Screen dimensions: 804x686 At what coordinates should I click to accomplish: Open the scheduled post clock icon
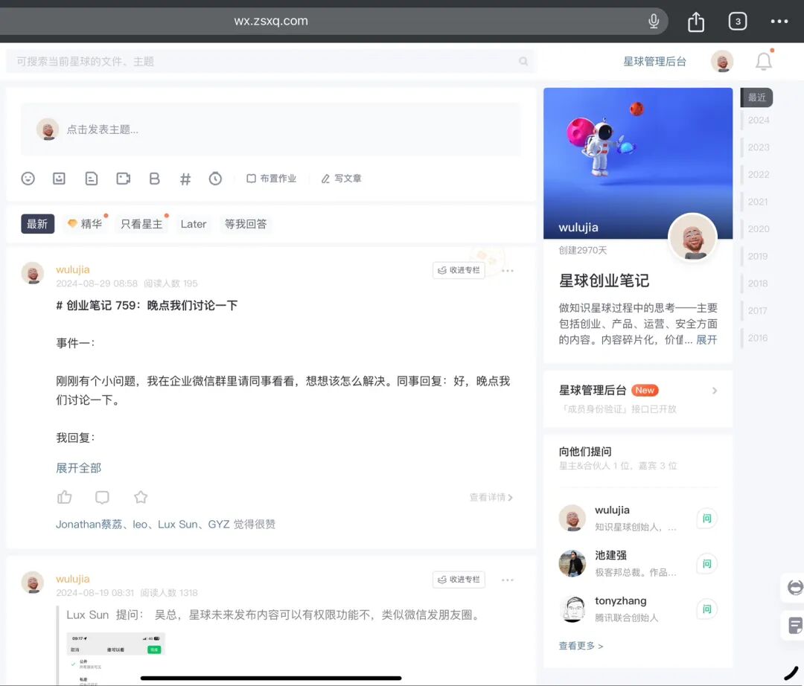(215, 179)
